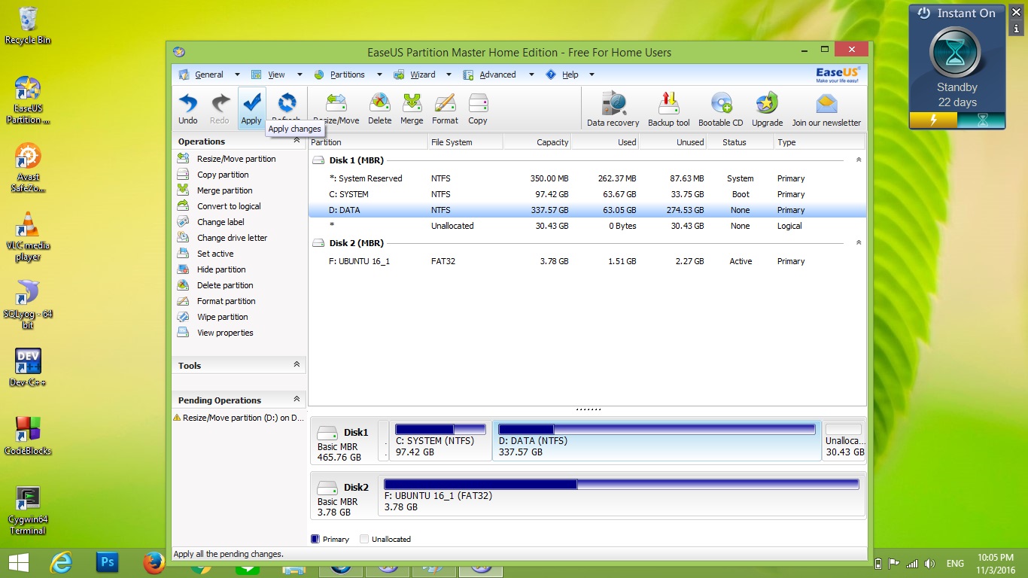Click the Upgrade icon in the toolbar
The width and height of the screenshot is (1028, 578).
766,105
